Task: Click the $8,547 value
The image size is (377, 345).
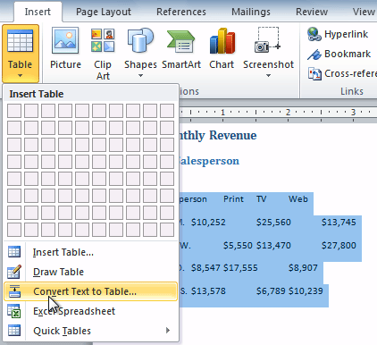Action: [205, 268]
